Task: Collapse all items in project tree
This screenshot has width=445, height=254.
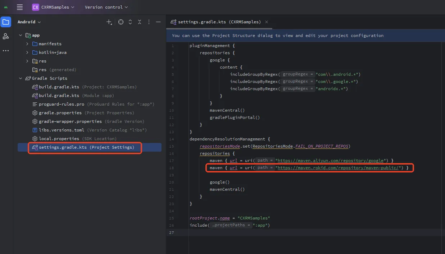Action: 140,22
